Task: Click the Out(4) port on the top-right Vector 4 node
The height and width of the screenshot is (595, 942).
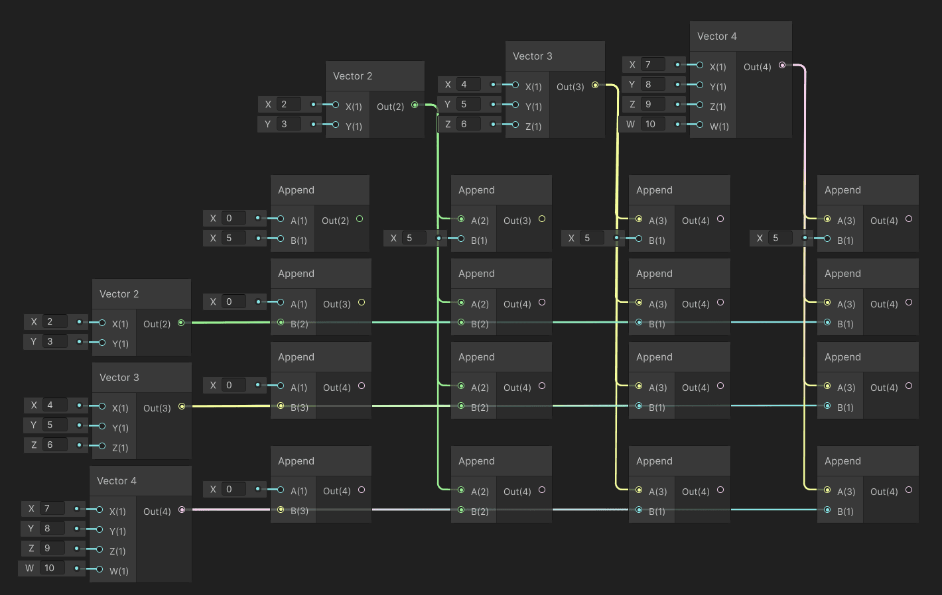Action: pos(783,66)
